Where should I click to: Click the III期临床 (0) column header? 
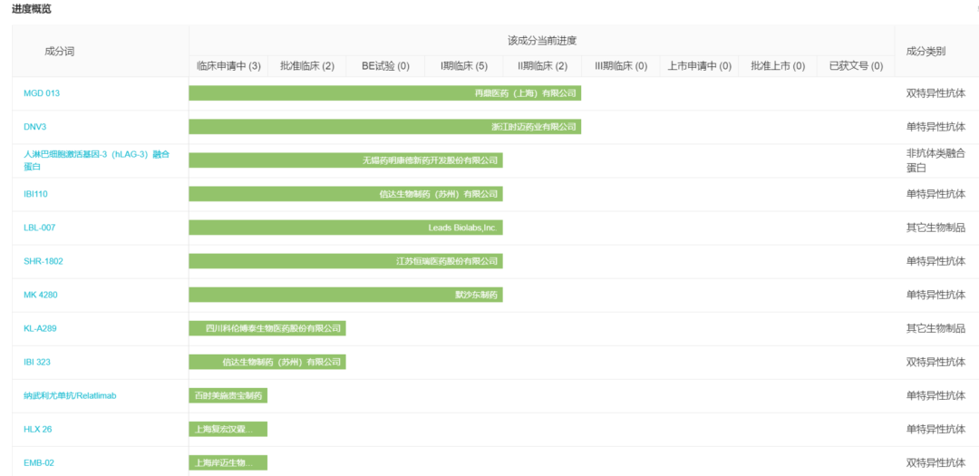tap(621, 66)
